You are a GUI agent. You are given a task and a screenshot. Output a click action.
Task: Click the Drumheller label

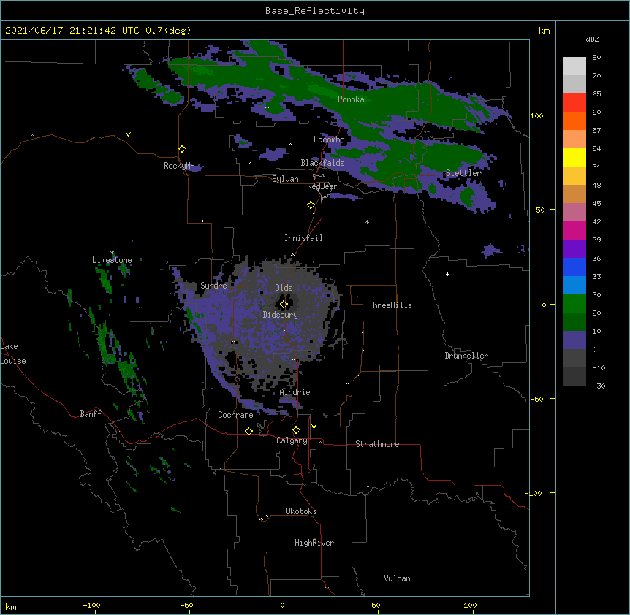(466, 356)
